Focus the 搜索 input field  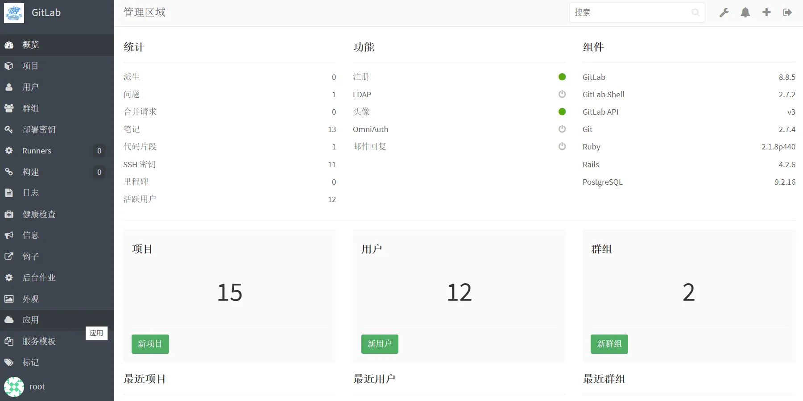[629, 12]
